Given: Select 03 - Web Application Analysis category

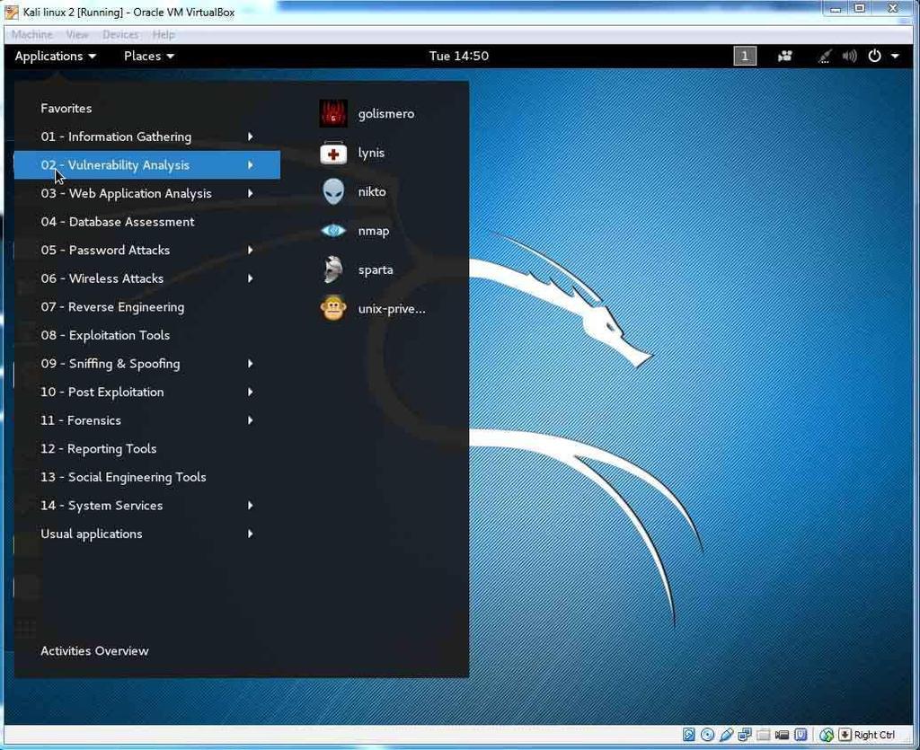Looking at the screenshot, I should (x=146, y=193).
